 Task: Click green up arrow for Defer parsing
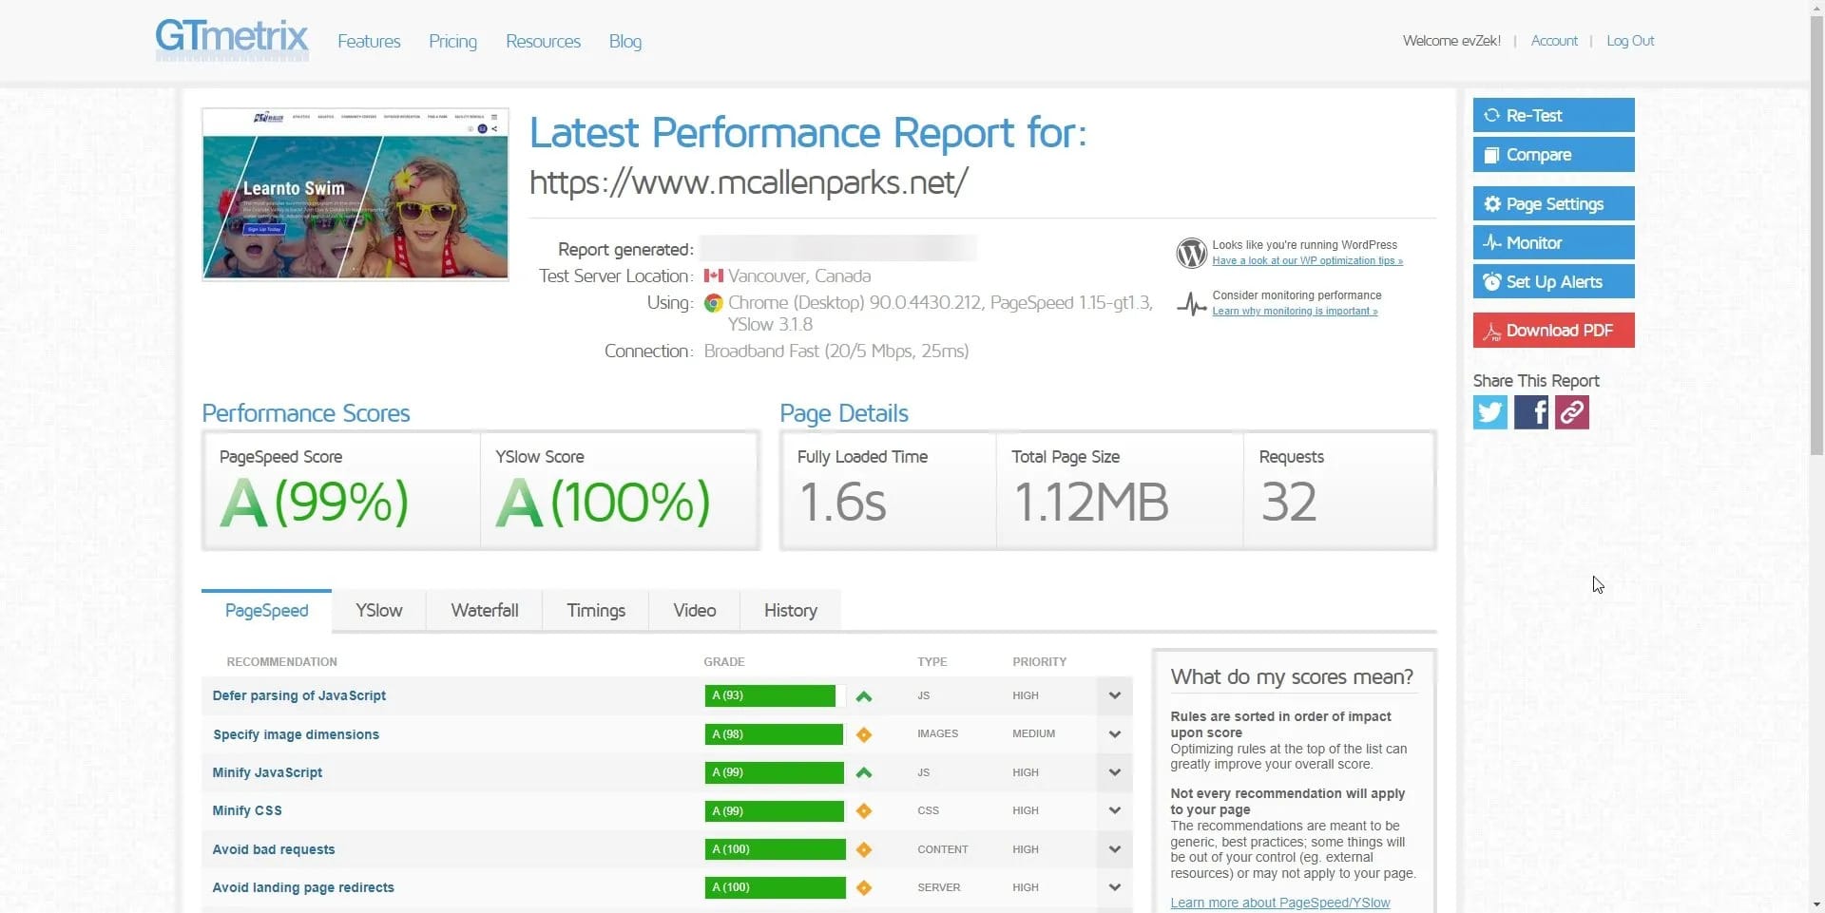click(863, 696)
